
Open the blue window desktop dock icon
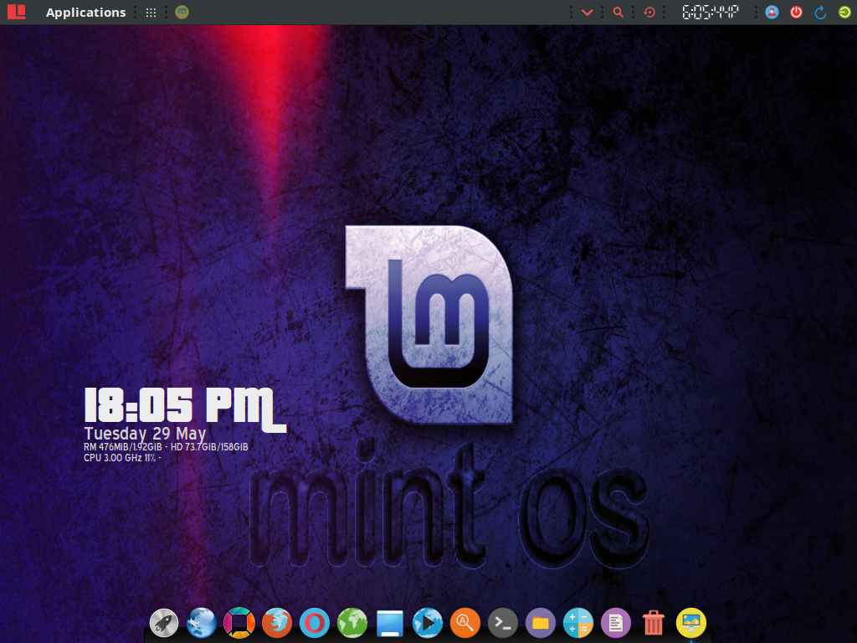390,623
